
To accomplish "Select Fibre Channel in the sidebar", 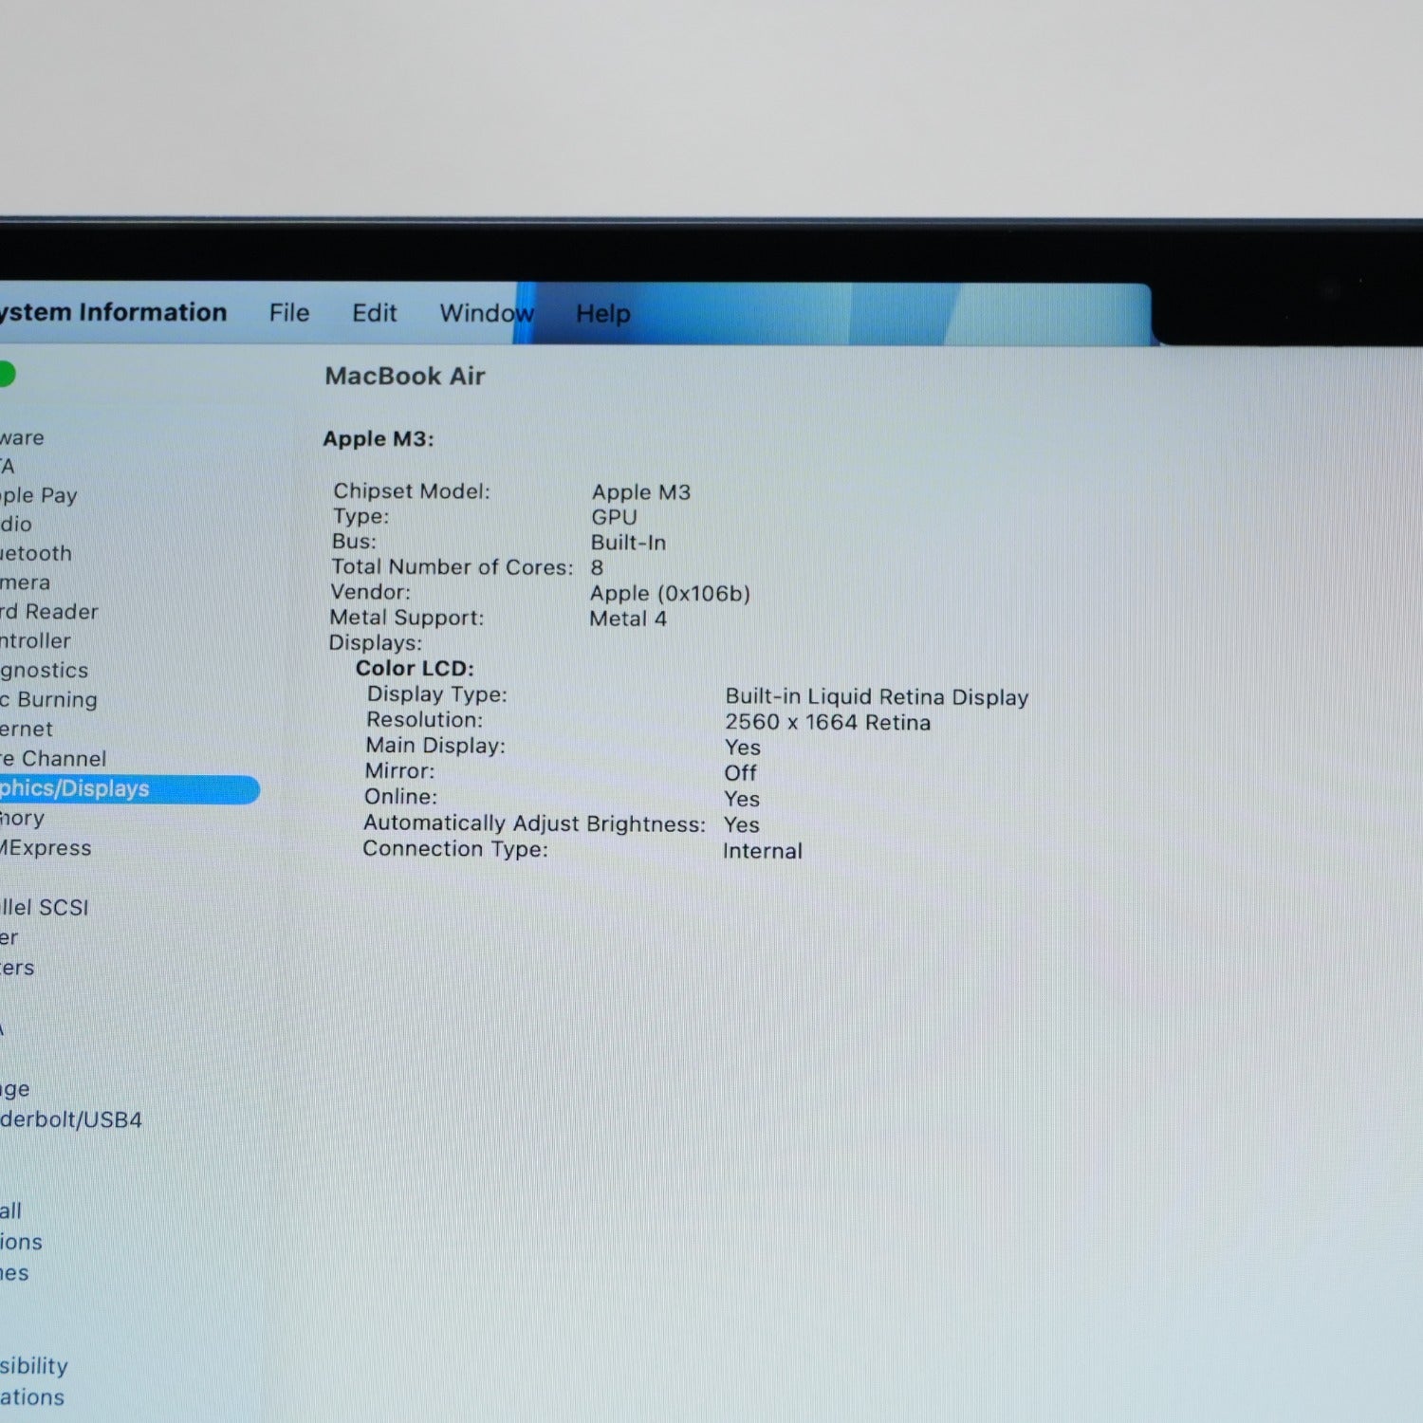I will 53,759.
